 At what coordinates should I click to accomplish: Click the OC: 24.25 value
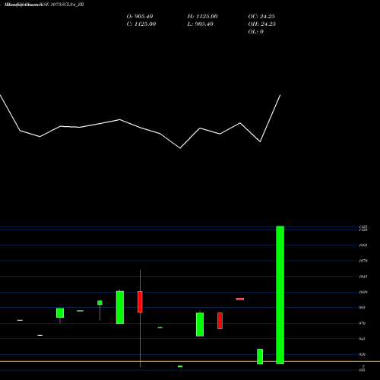click(x=261, y=17)
